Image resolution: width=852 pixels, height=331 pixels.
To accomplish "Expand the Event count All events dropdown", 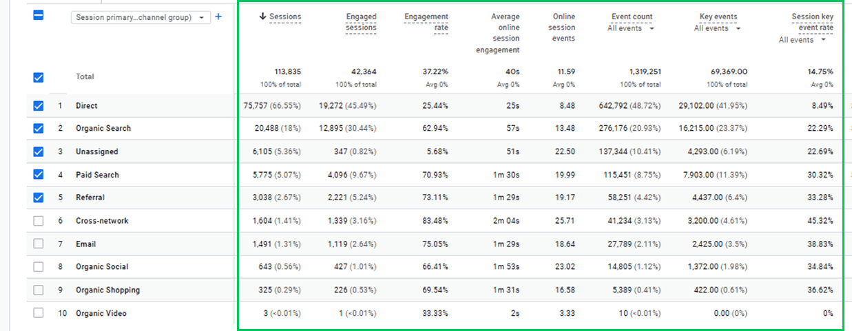I will click(x=631, y=28).
